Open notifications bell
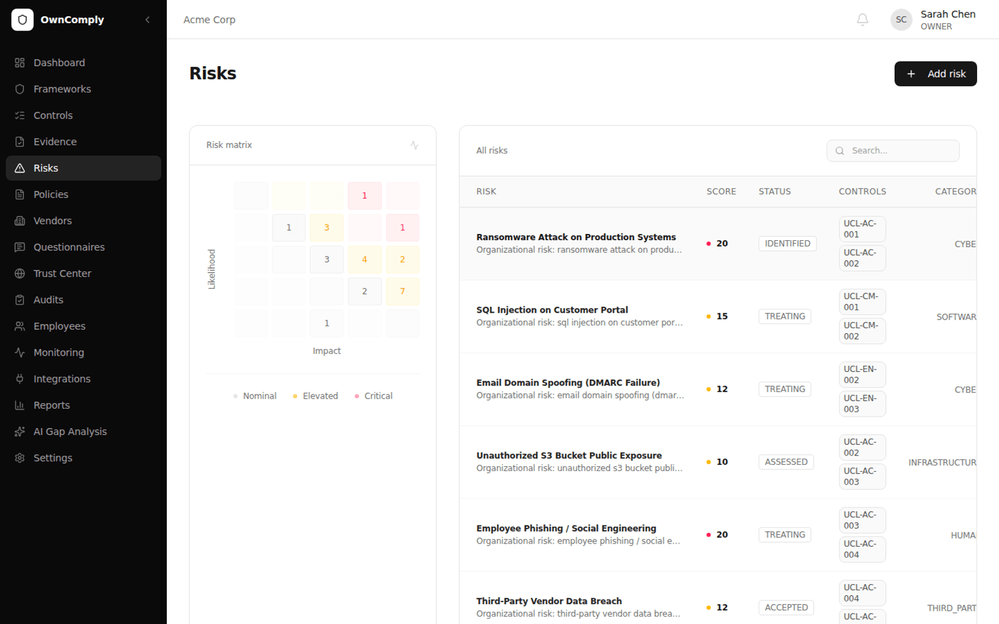The height and width of the screenshot is (624, 999). 862,20
